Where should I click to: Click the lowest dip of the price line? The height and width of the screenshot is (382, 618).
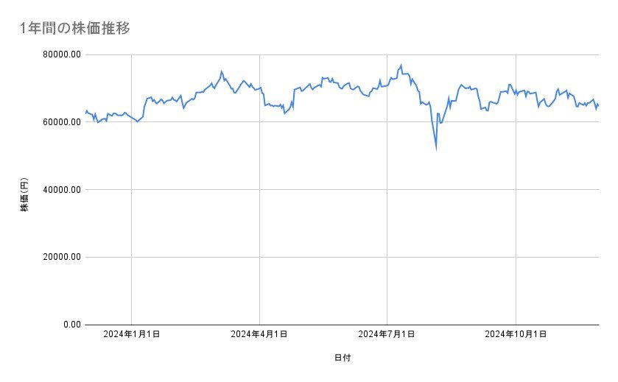point(436,149)
